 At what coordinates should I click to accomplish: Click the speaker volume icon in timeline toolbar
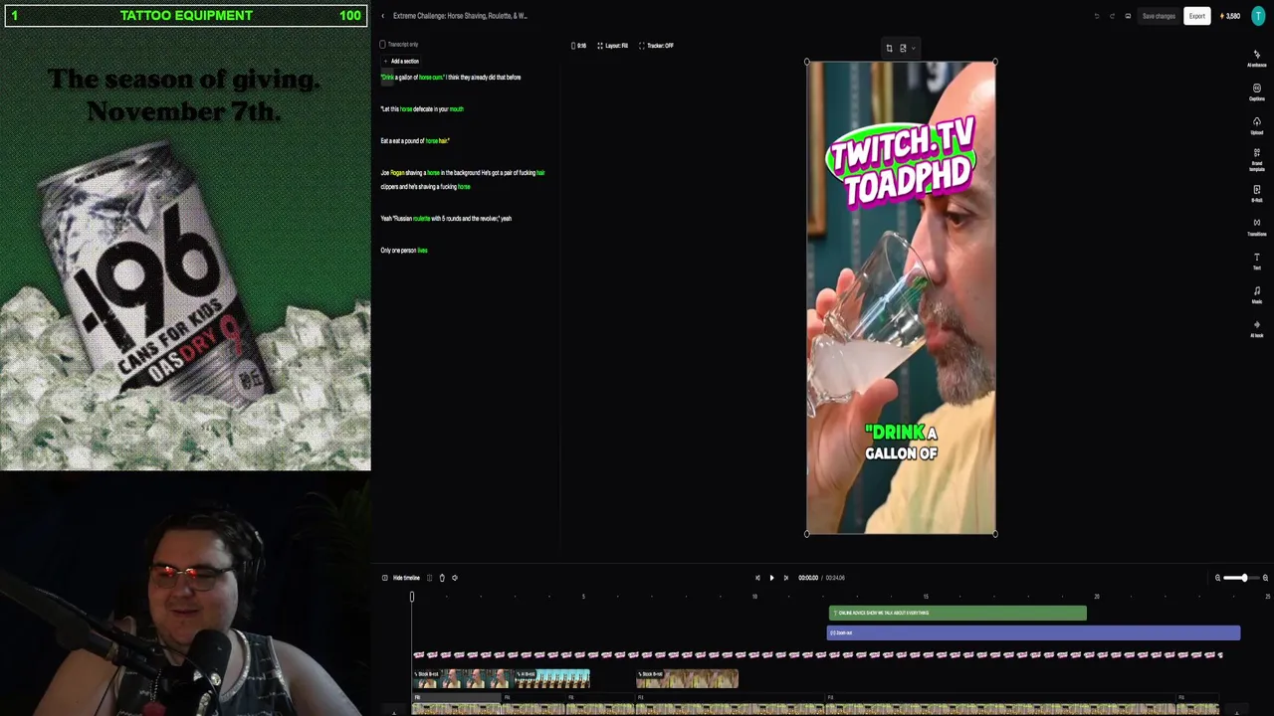tap(455, 578)
